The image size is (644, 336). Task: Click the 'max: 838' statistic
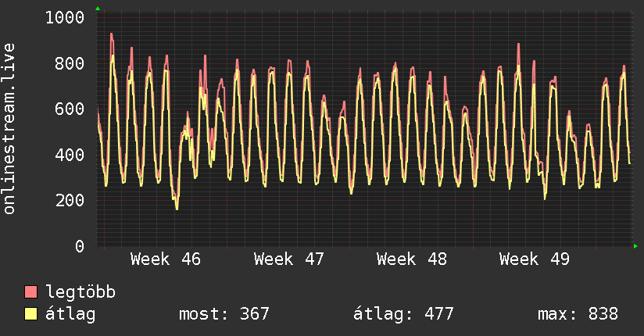(x=578, y=314)
